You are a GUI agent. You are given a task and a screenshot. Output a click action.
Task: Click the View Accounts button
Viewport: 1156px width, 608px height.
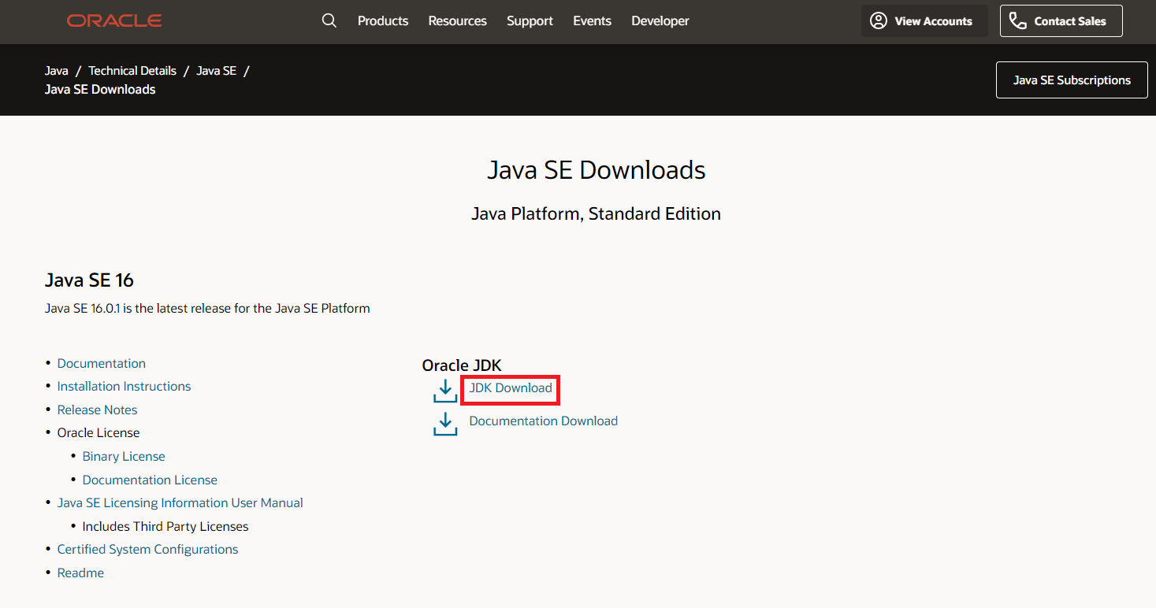[924, 21]
